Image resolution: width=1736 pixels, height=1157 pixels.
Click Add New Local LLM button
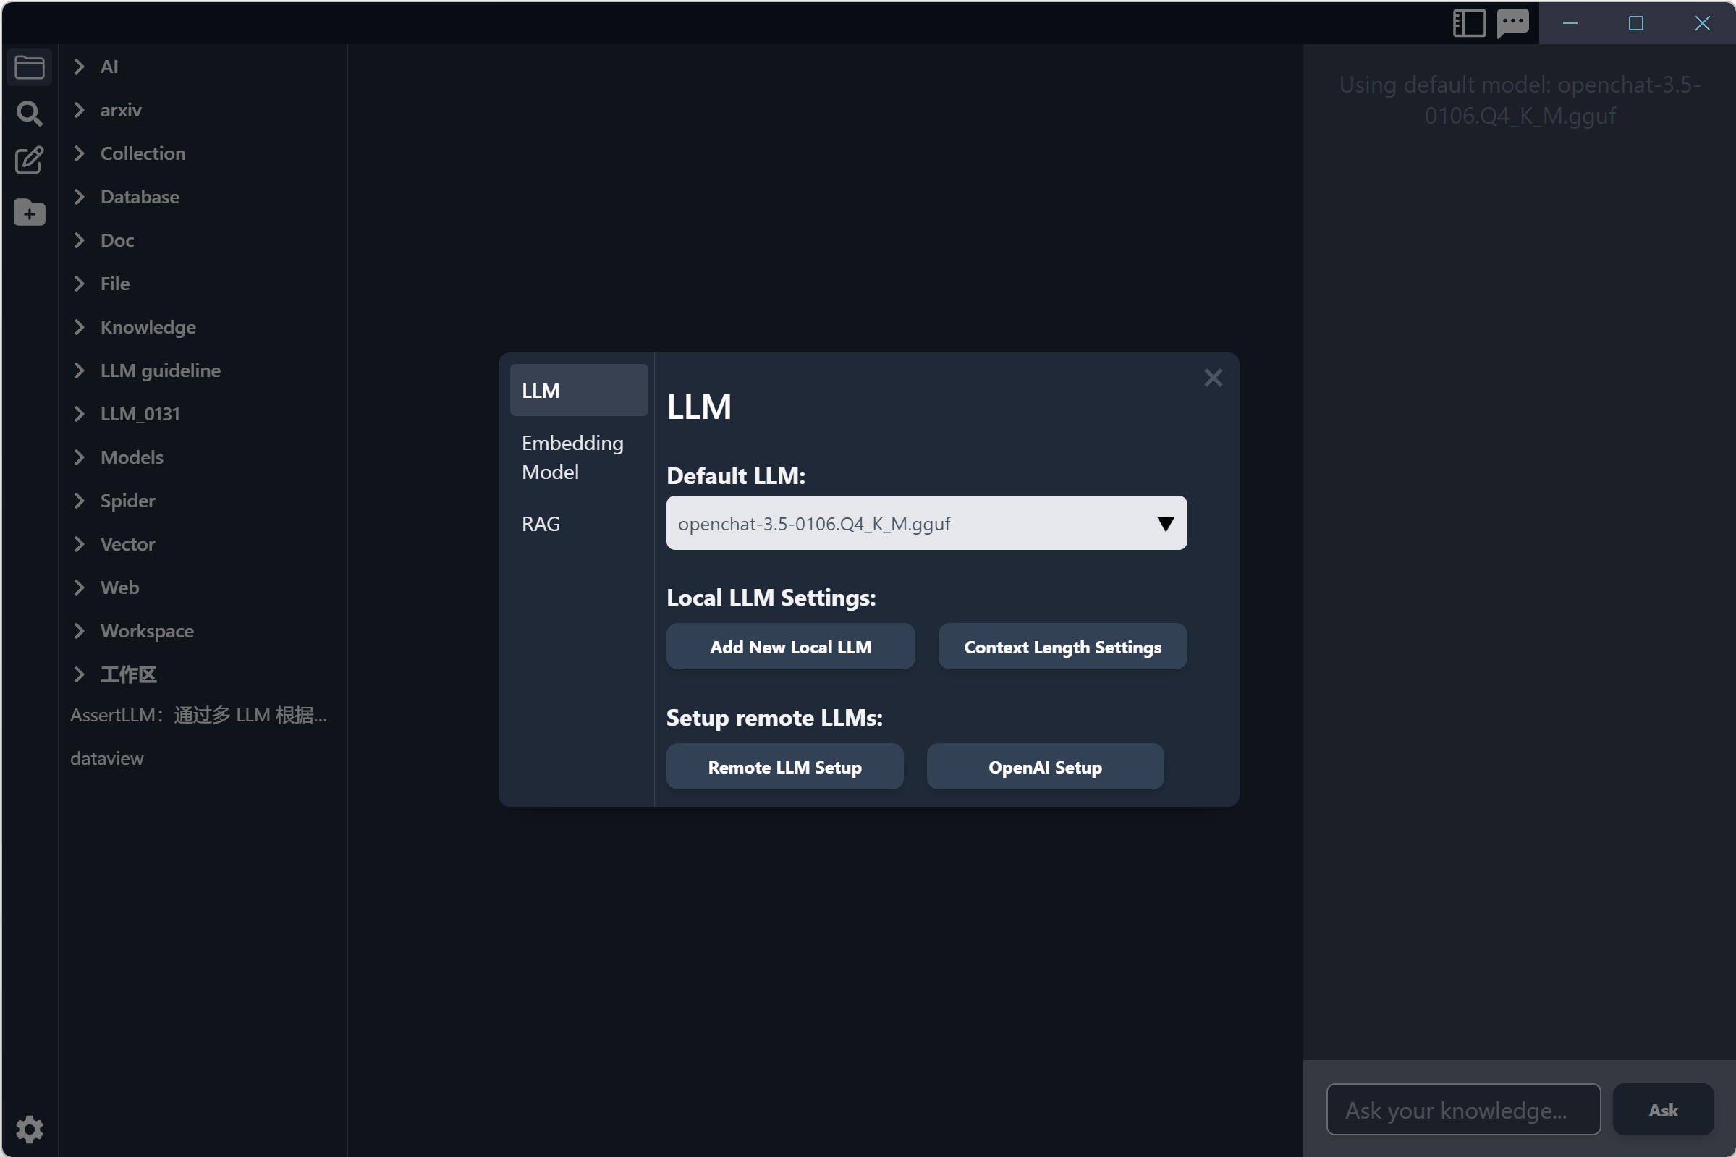(790, 647)
